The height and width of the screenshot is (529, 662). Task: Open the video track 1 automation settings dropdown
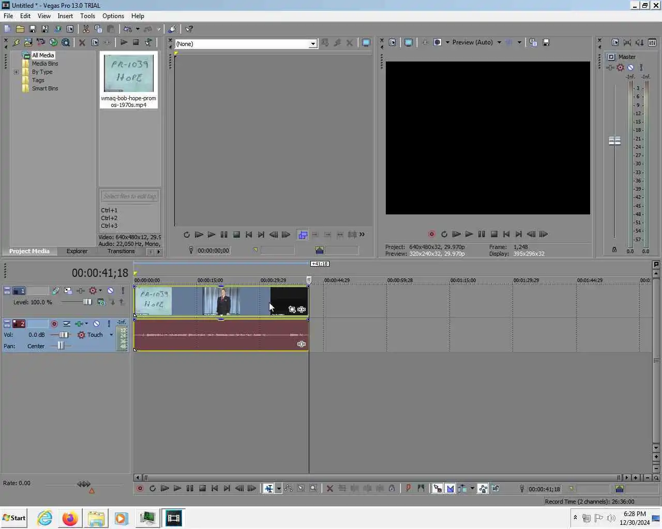point(100,291)
